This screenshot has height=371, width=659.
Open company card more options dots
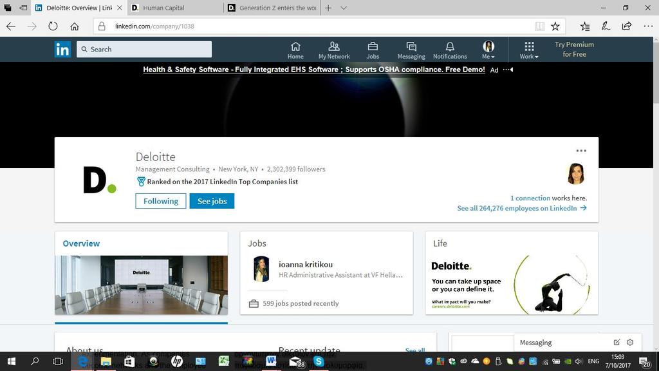[581, 151]
